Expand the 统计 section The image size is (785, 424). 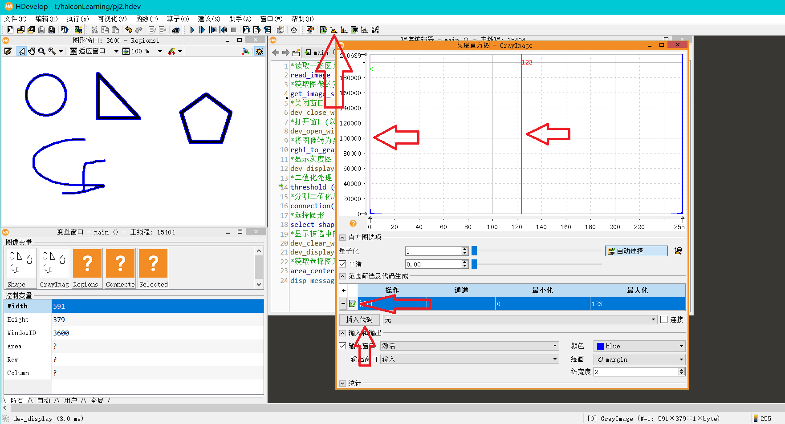point(342,383)
